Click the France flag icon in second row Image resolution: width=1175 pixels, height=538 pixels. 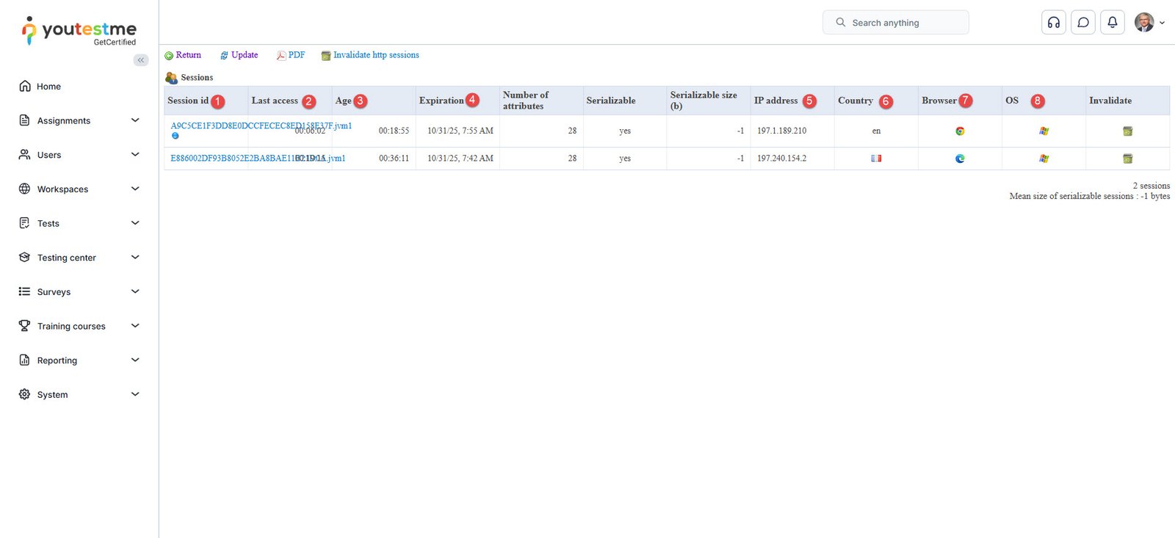click(876, 159)
